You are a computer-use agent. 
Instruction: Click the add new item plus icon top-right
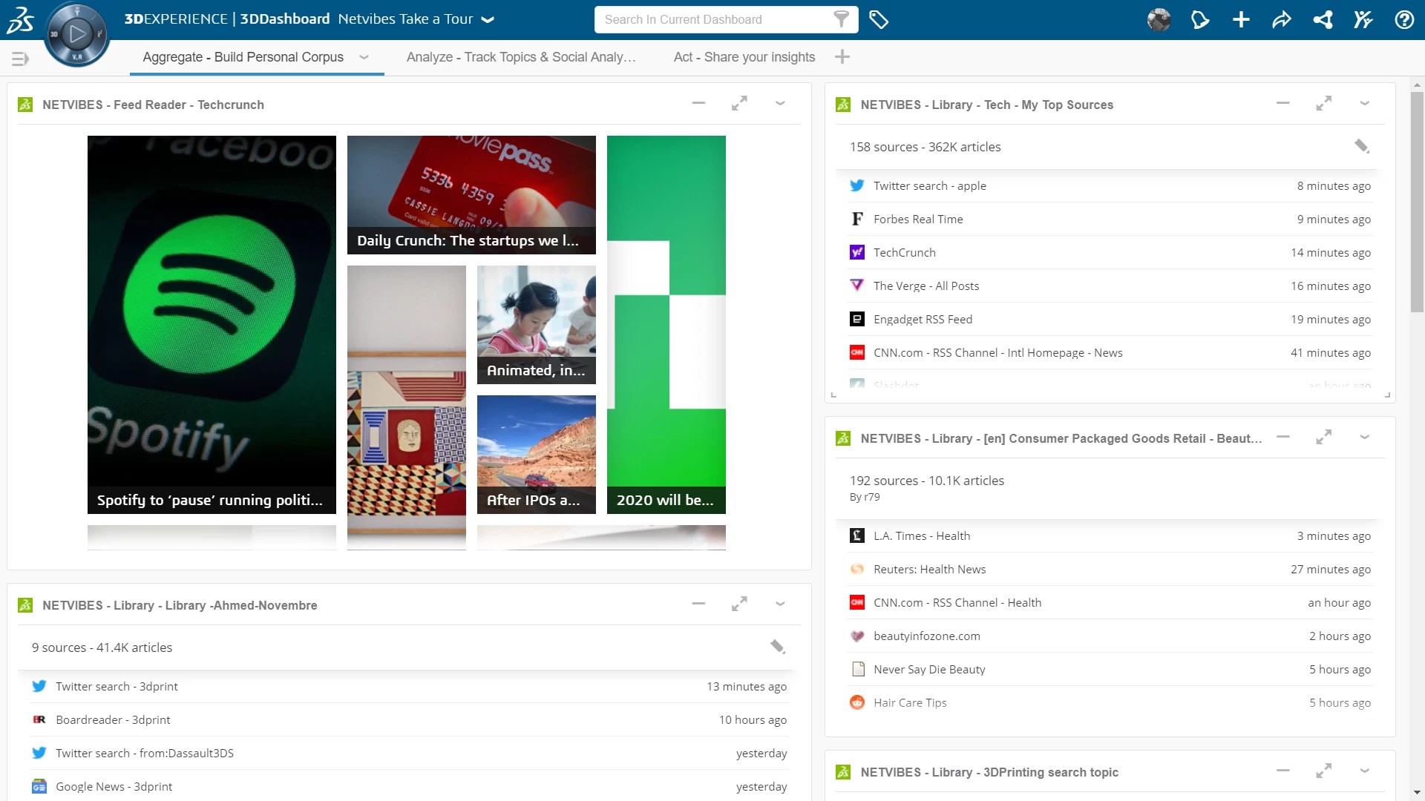pyautogui.click(x=1241, y=19)
